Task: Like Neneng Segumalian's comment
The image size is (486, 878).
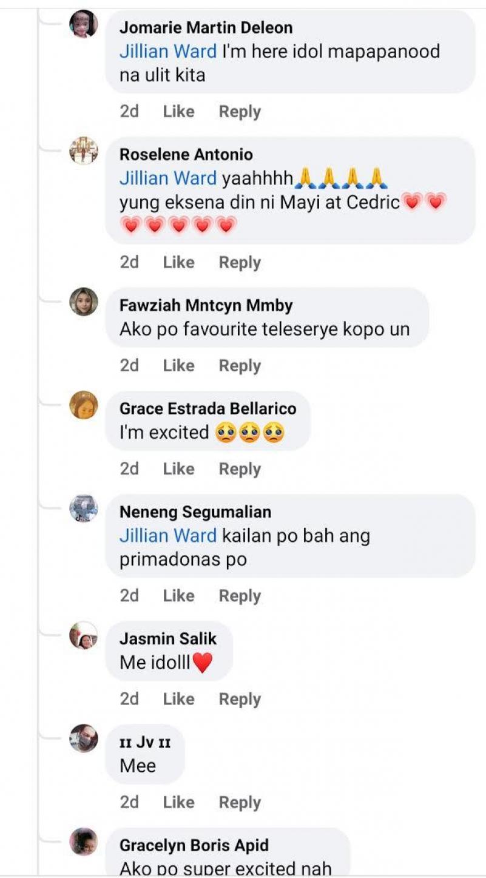Action: [178, 596]
